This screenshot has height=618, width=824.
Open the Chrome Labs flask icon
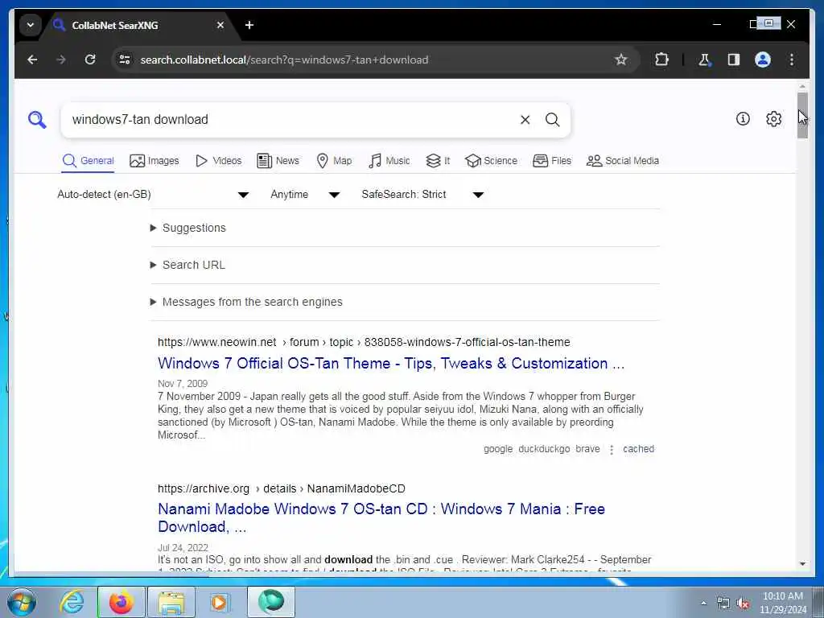[704, 60]
